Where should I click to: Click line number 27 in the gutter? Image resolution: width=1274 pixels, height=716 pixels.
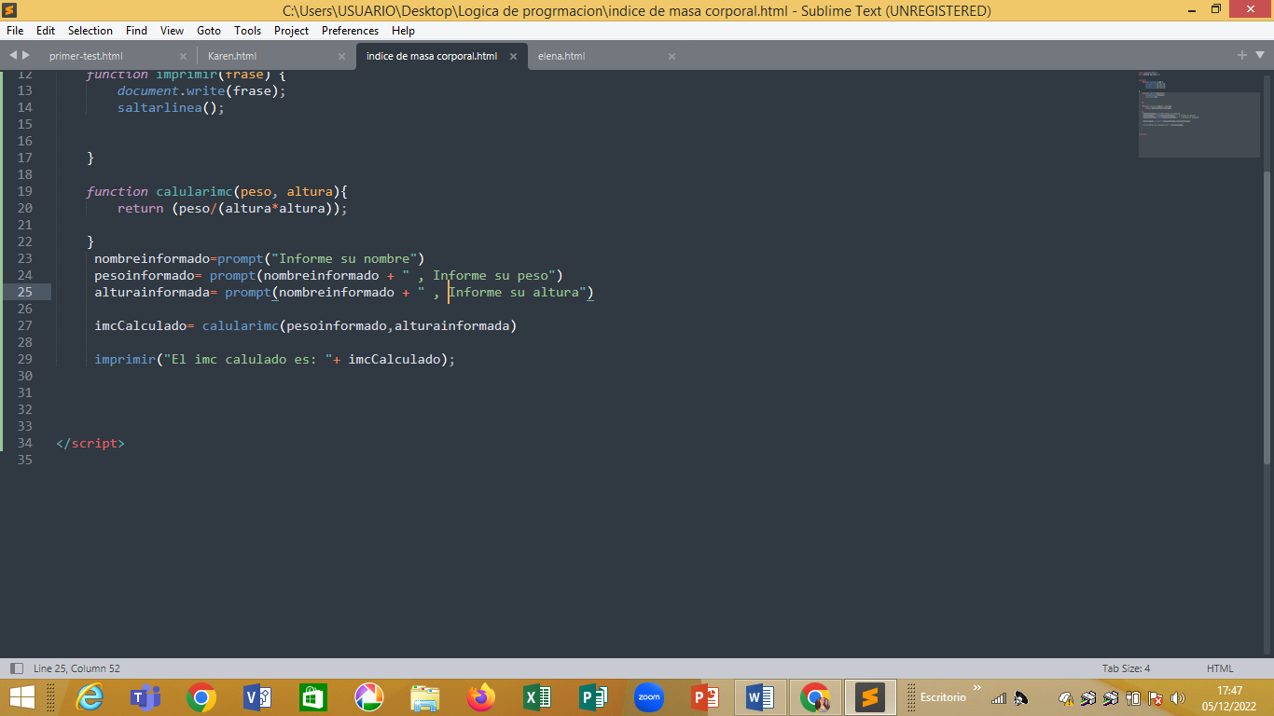pyautogui.click(x=24, y=325)
